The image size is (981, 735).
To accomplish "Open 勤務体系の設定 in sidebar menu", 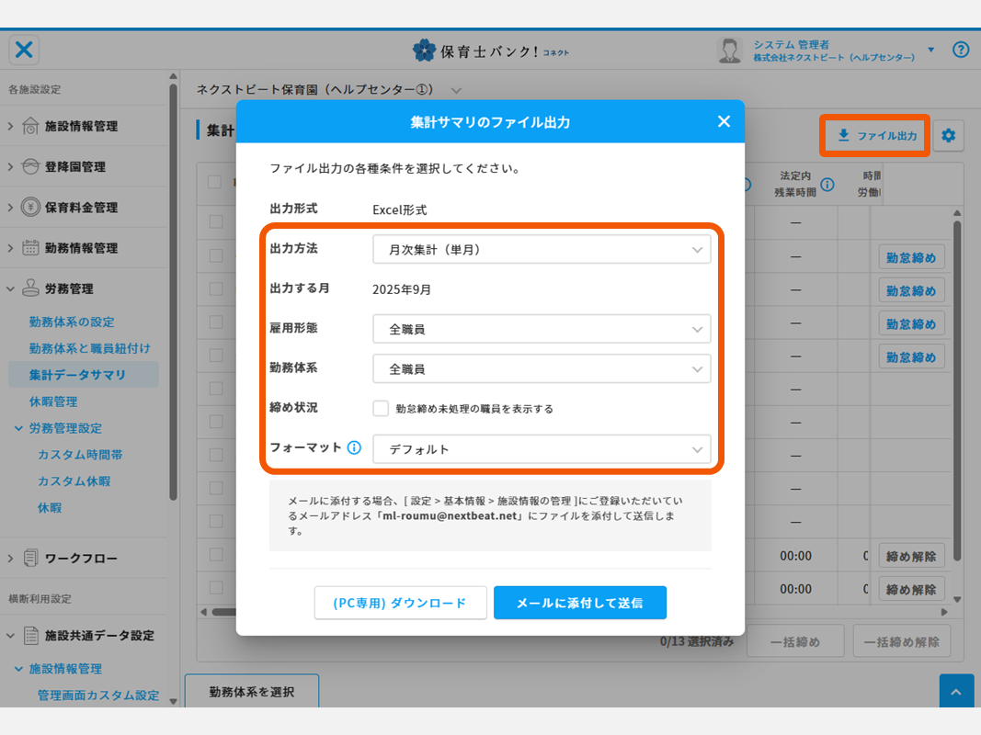I will [x=72, y=322].
